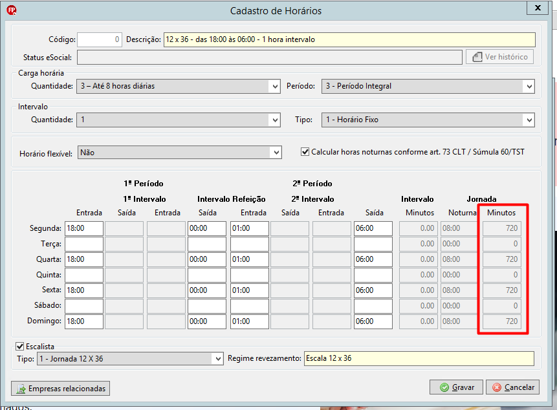Screen dimensions: 557x410
Task: Click Terça 2º Período Saída field
Action: (373, 244)
